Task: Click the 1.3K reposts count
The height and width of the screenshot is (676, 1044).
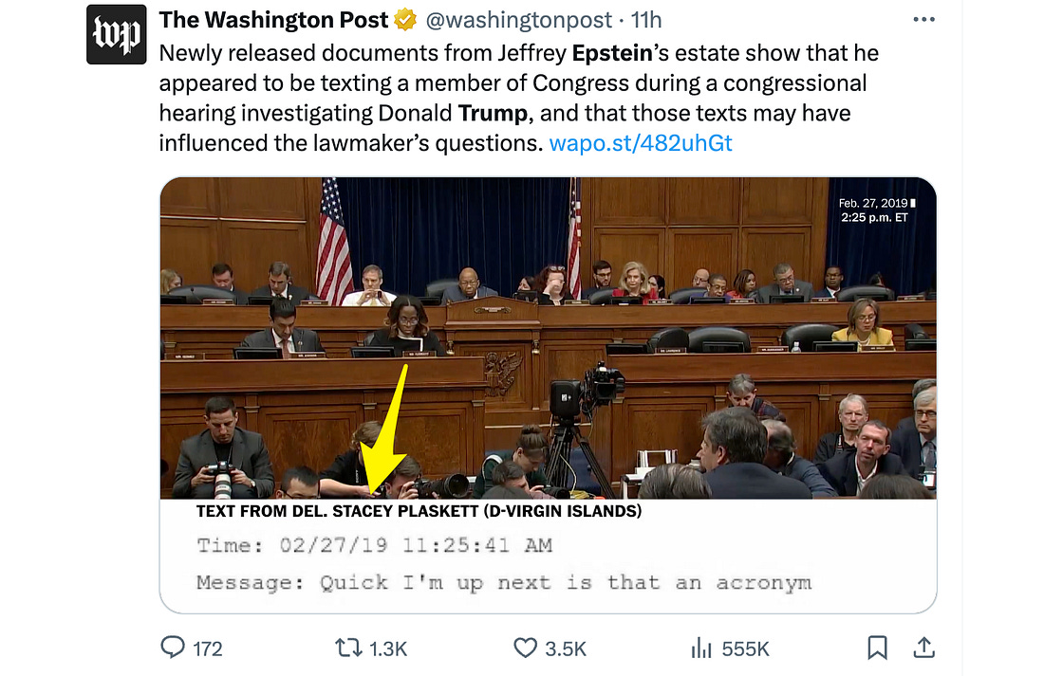Action: (387, 649)
